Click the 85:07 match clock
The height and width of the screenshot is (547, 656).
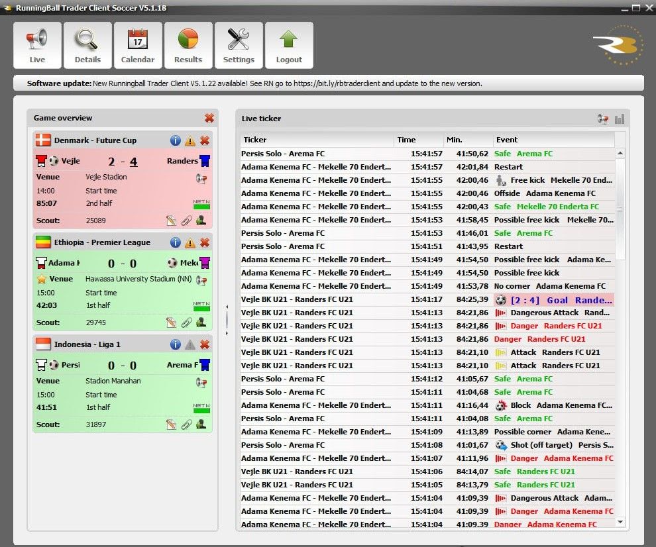click(x=46, y=204)
